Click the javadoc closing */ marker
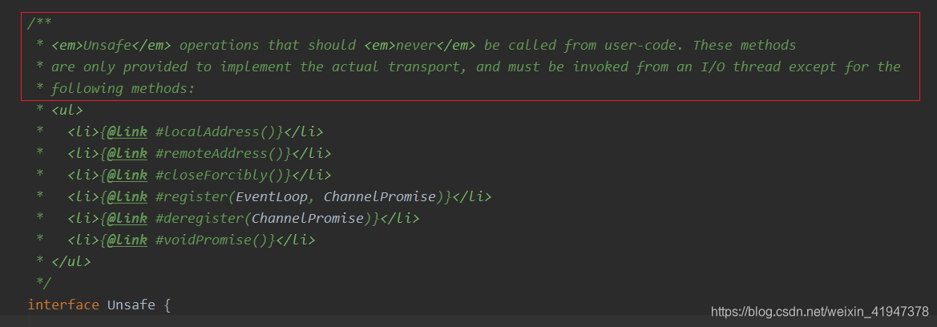 click(43, 282)
